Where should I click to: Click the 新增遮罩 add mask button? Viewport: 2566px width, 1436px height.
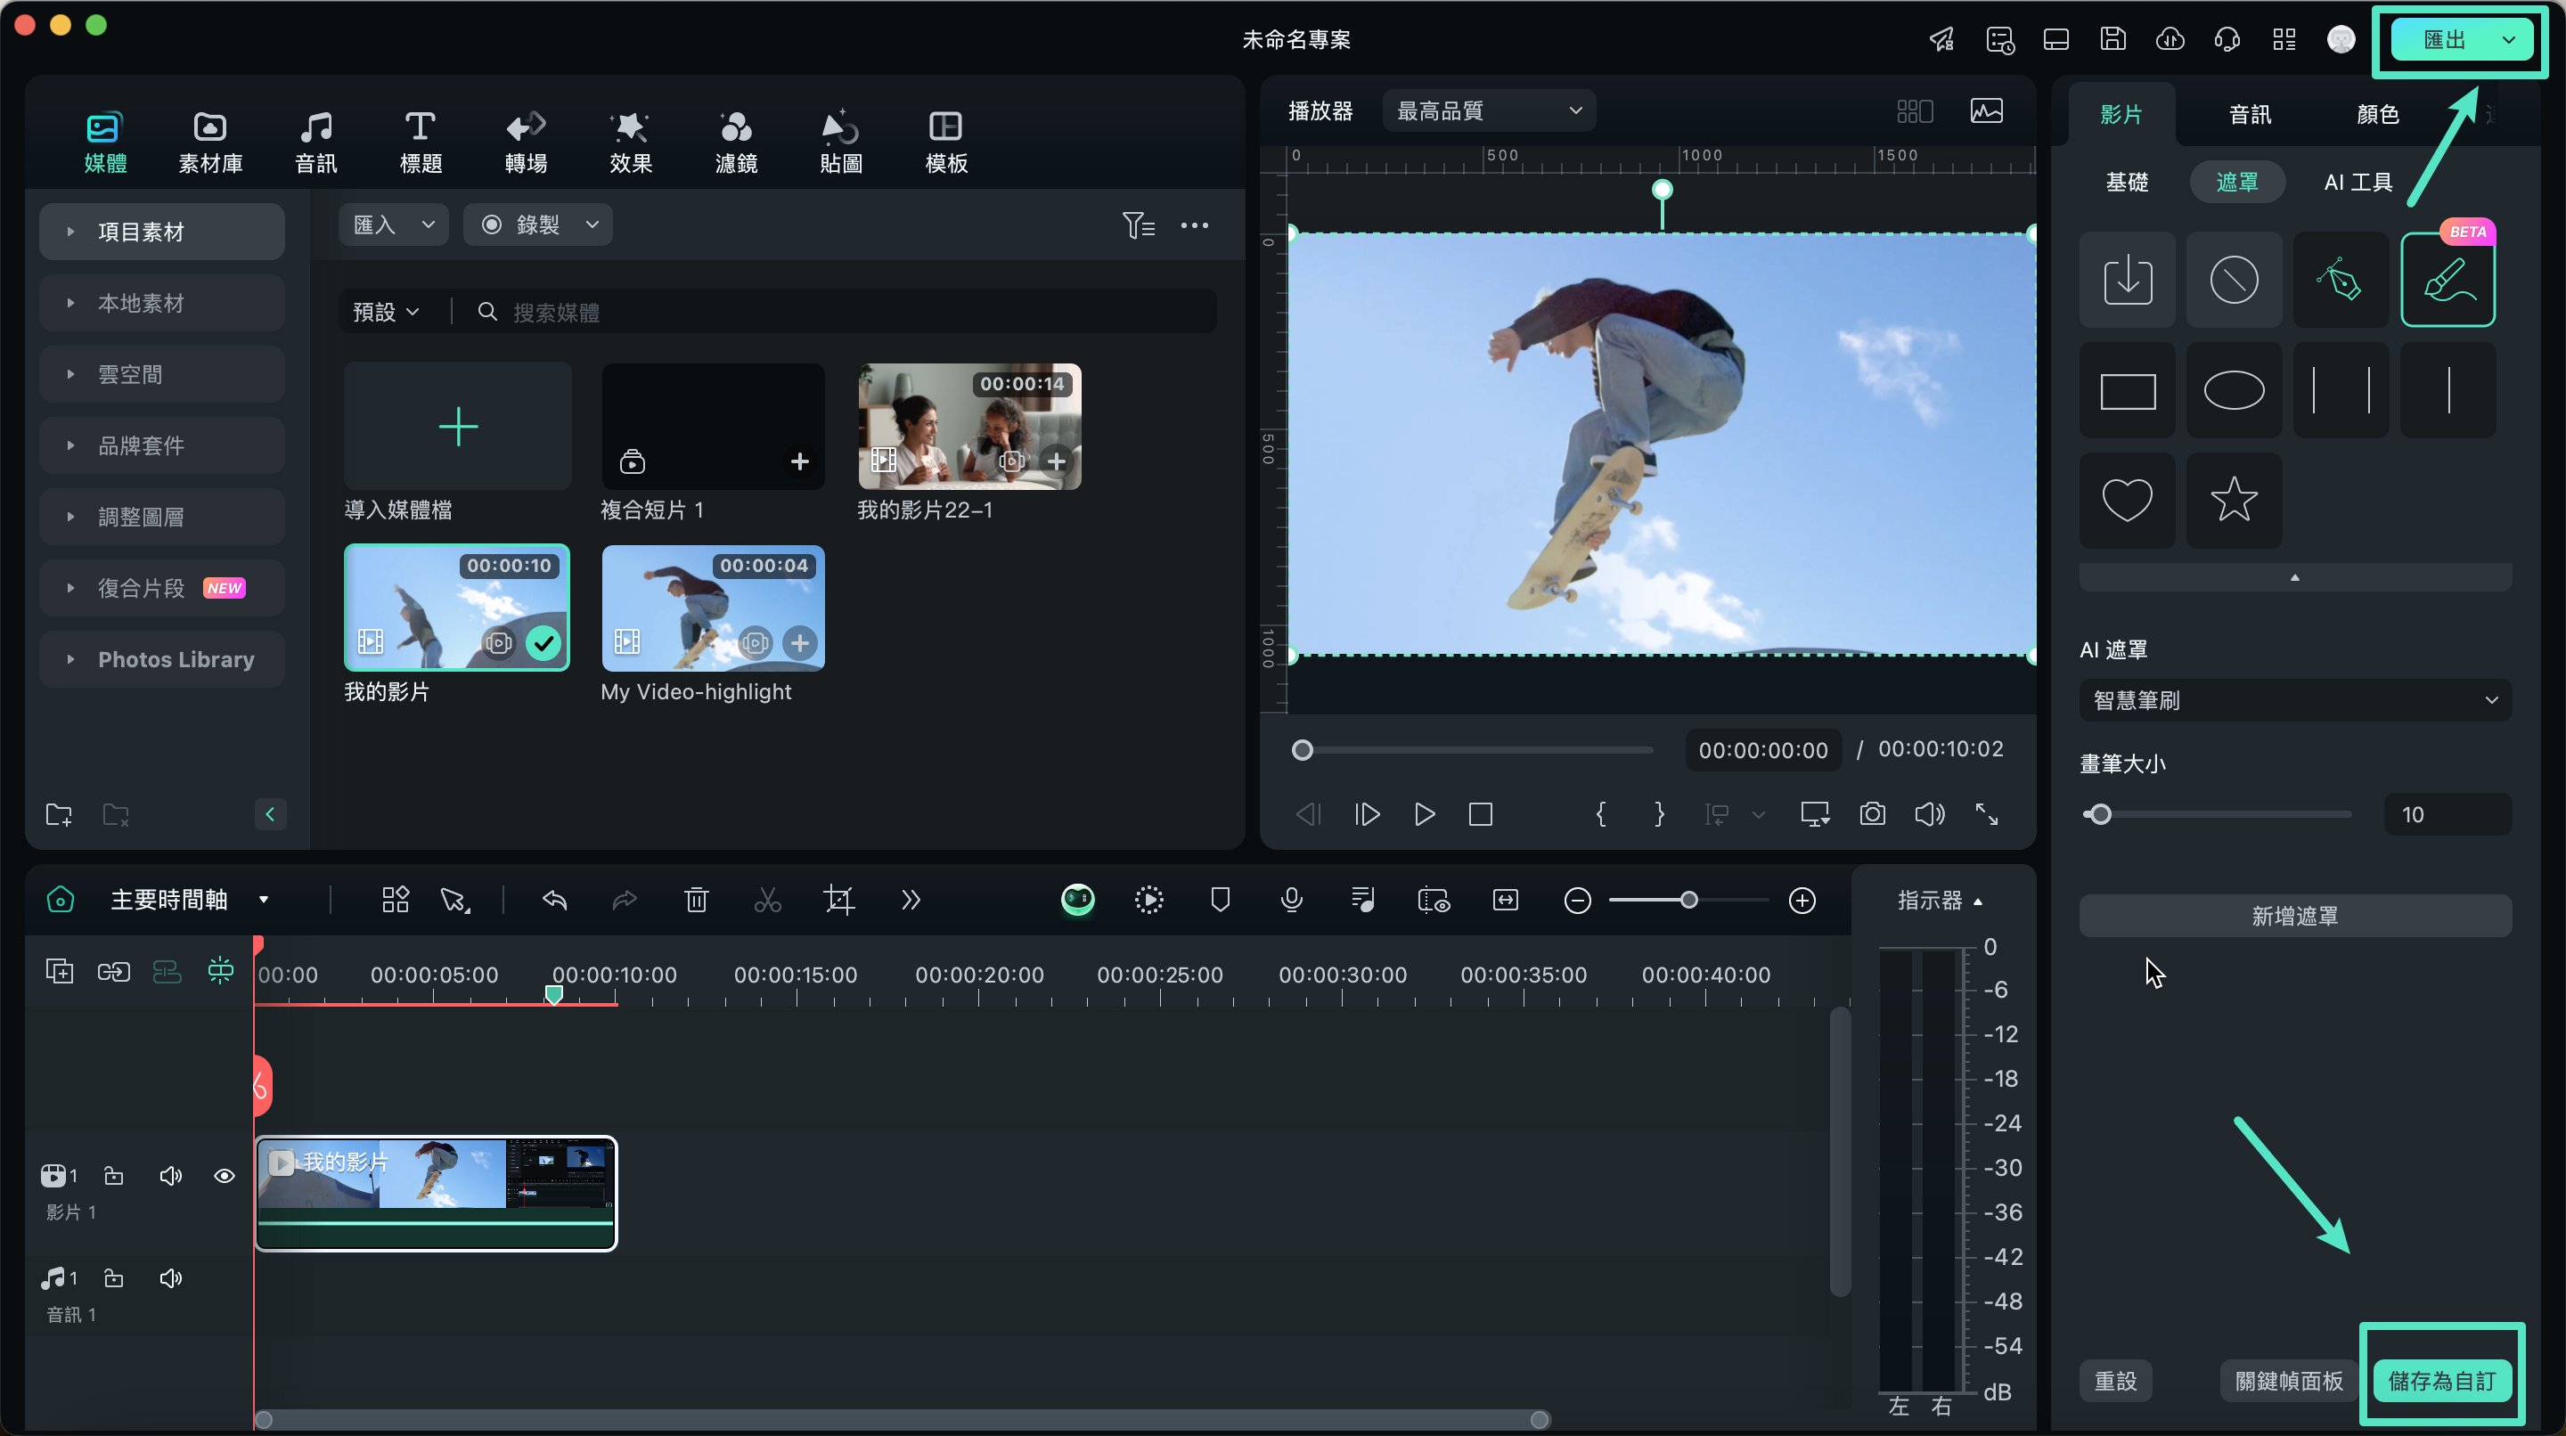pyautogui.click(x=2294, y=916)
